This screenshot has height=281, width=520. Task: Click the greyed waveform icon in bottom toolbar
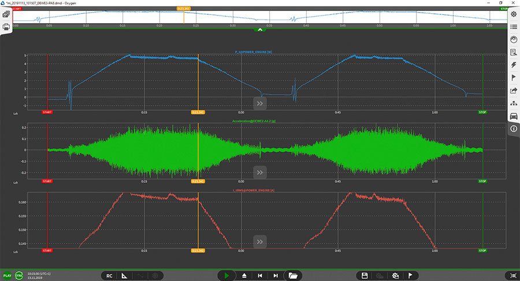point(140,276)
